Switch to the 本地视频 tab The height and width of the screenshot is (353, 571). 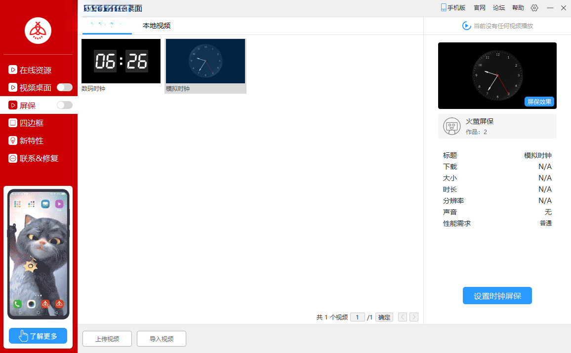(157, 26)
